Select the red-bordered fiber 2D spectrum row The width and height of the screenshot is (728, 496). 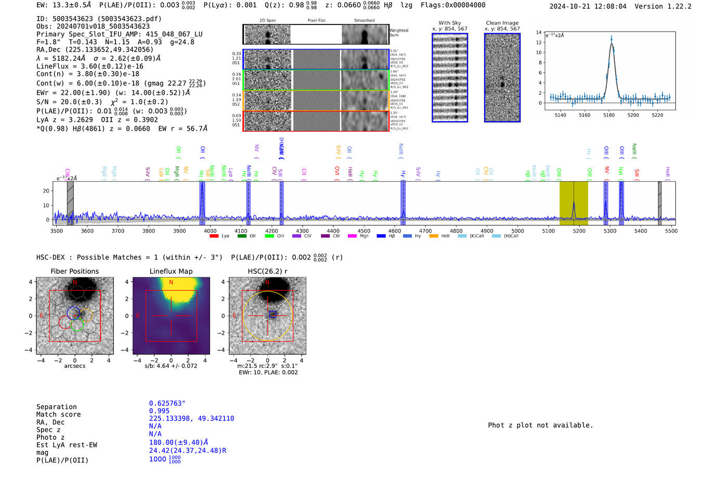[316, 121]
